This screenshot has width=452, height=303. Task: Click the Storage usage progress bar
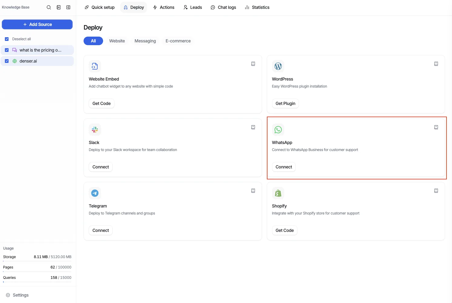pyautogui.click(x=37, y=261)
